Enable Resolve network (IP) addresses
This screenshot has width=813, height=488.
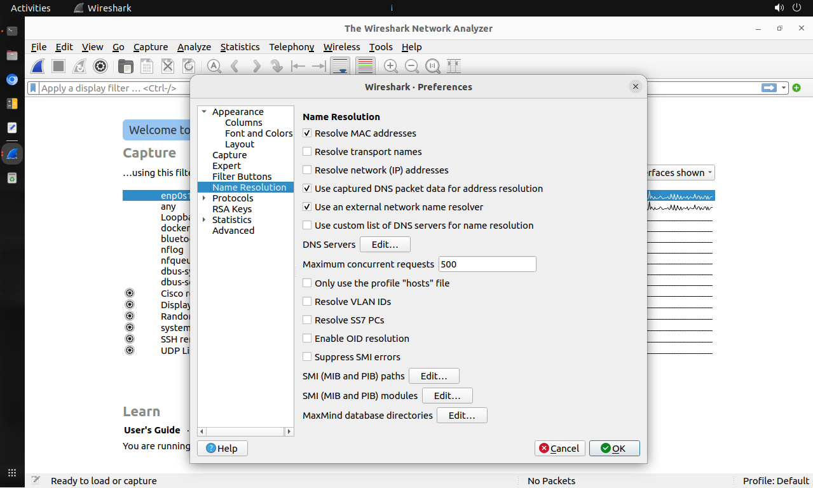tap(308, 170)
